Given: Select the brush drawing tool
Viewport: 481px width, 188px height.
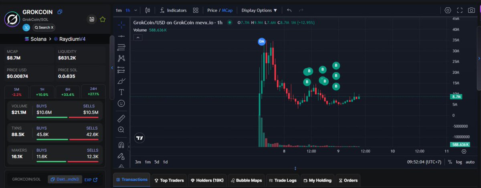Looking at the screenshot, I should (121, 81).
